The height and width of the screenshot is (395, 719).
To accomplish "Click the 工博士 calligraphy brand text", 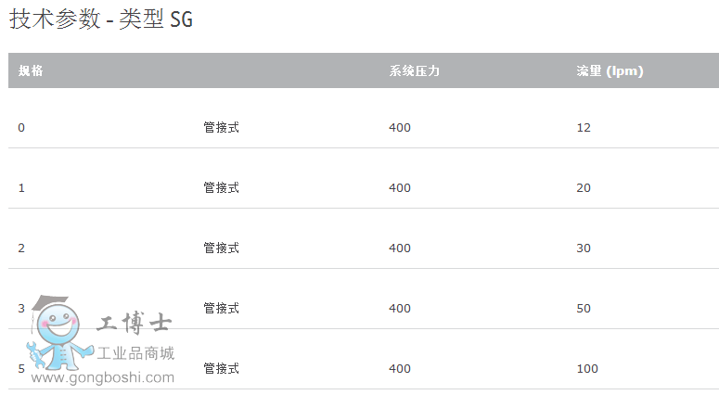I will point(135,324).
